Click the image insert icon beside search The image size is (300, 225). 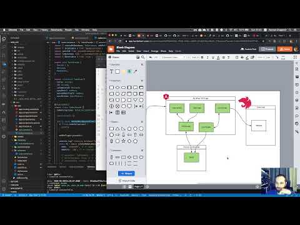click(x=137, y=57)
